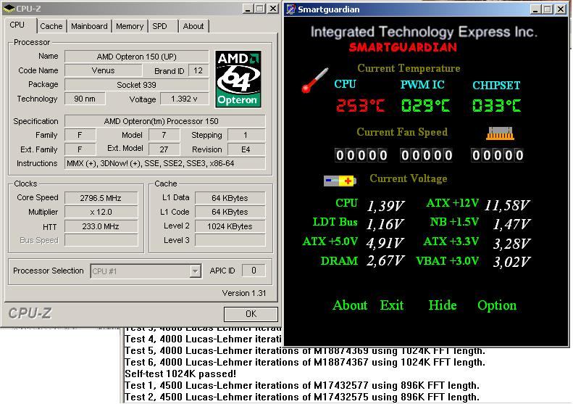Click the red thermometer icon in Smartguardian
The height and width of the screenshot is (404, 573).
(314, 80)
